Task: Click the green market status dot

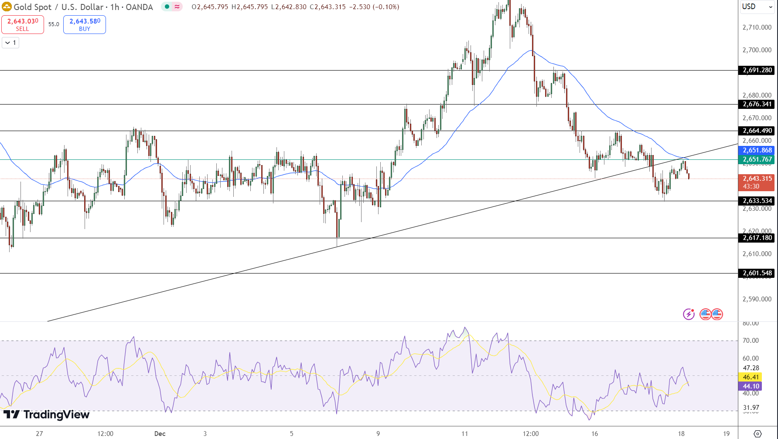Action: click(x=167, y=7)
